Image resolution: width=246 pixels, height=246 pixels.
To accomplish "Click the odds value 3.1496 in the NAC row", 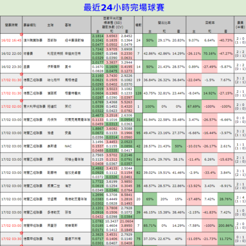I will pyautogui.click(x=98, y=142).
